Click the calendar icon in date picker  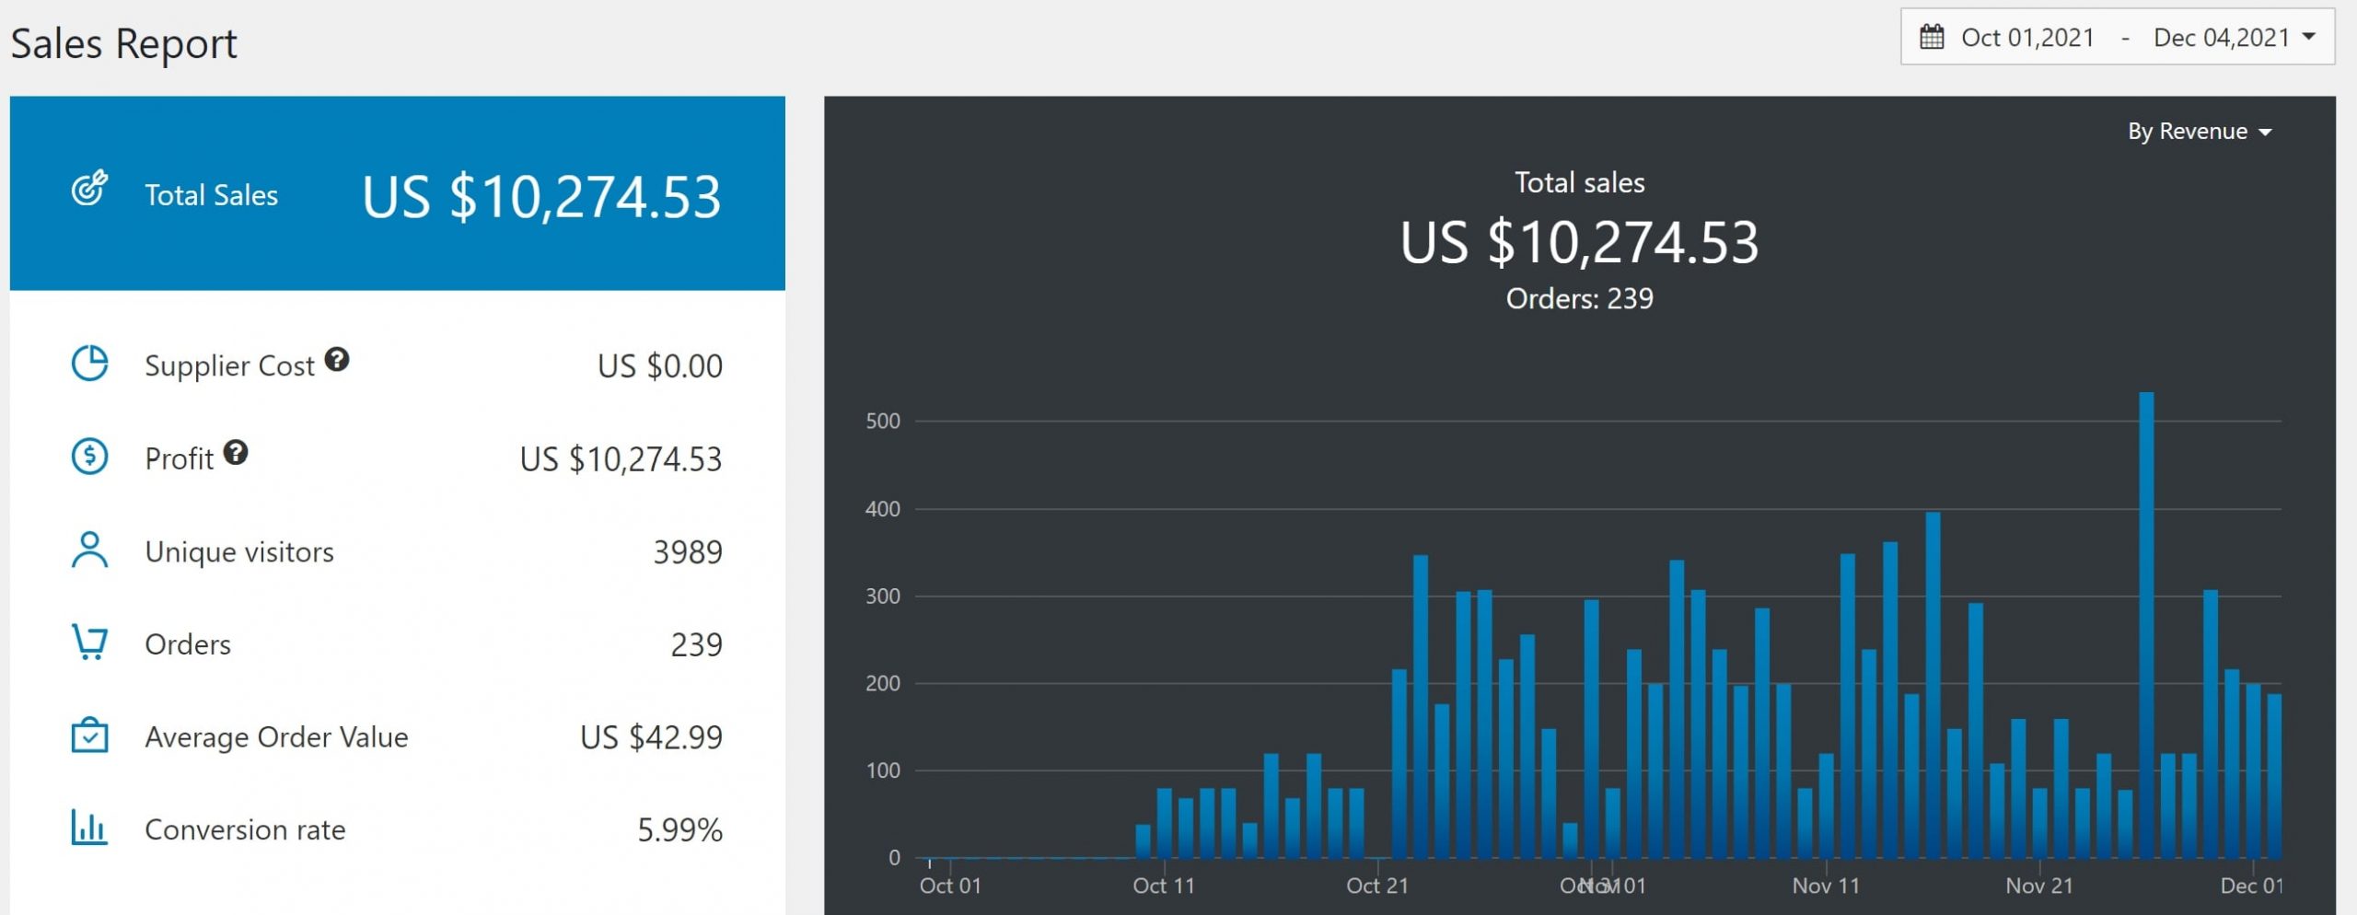pos(1932,37)
